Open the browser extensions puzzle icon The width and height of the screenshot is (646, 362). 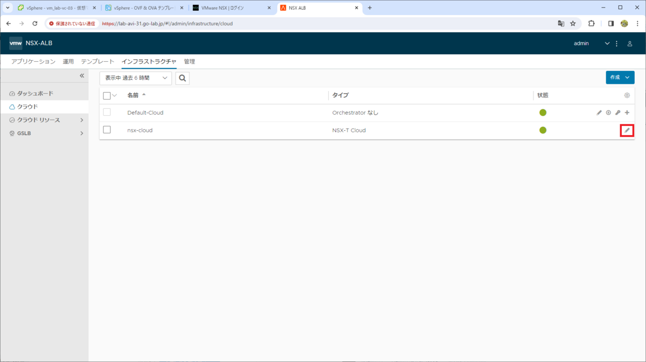pyautogui.click(x=592, y=24)
